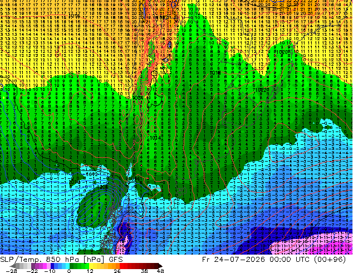The width and height of the screenshot is (353, 273).
Task: Click the '38' legend value
Action: pos(145,271)
